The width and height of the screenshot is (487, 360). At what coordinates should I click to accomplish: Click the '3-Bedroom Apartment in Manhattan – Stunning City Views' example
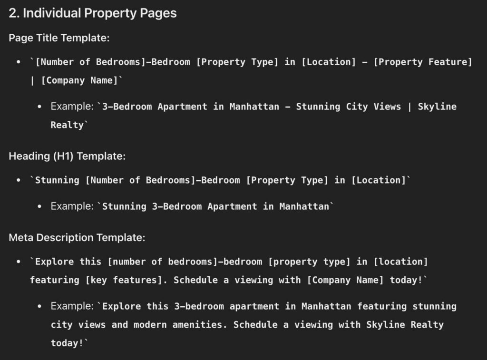tap(253, 107)
